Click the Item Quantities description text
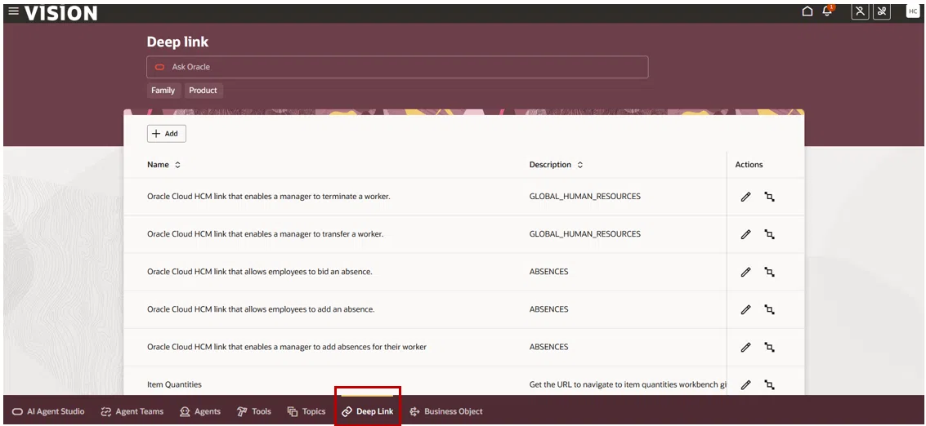Image resolution: width=926 pixels, height=426 pixels. pyautogui.click(x=628, y=384)
